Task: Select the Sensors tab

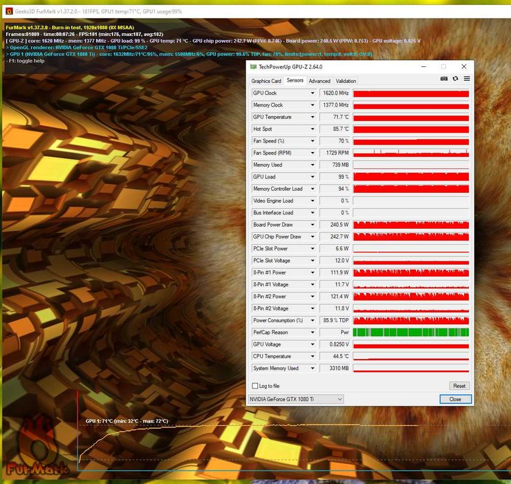Action: pos(295,80)
